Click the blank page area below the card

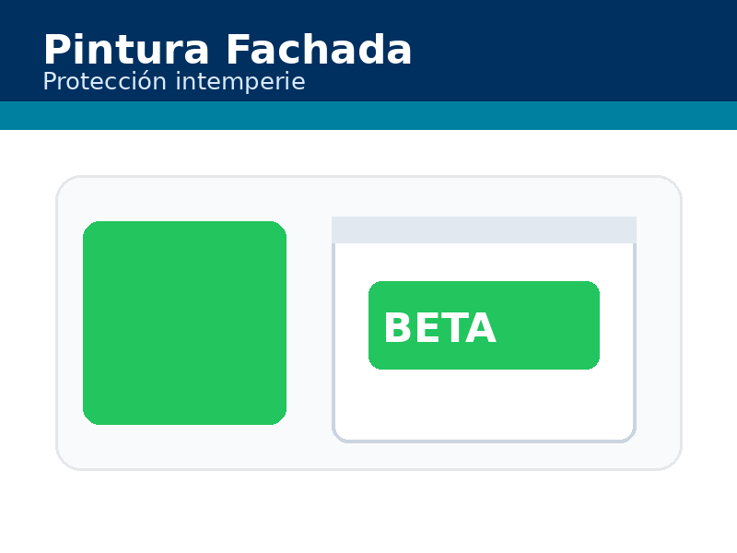pos(368,512)
